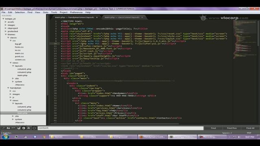Expand the protected folder

click(6, 31)
